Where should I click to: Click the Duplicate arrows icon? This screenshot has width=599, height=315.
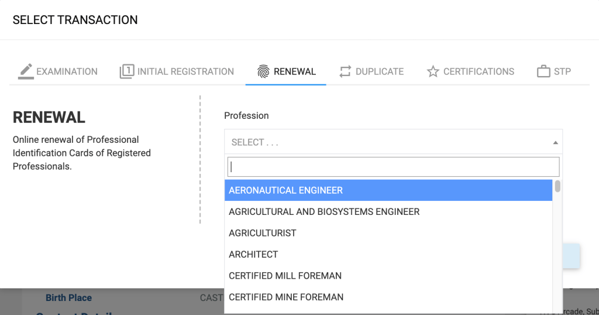(x=345, y=71)
